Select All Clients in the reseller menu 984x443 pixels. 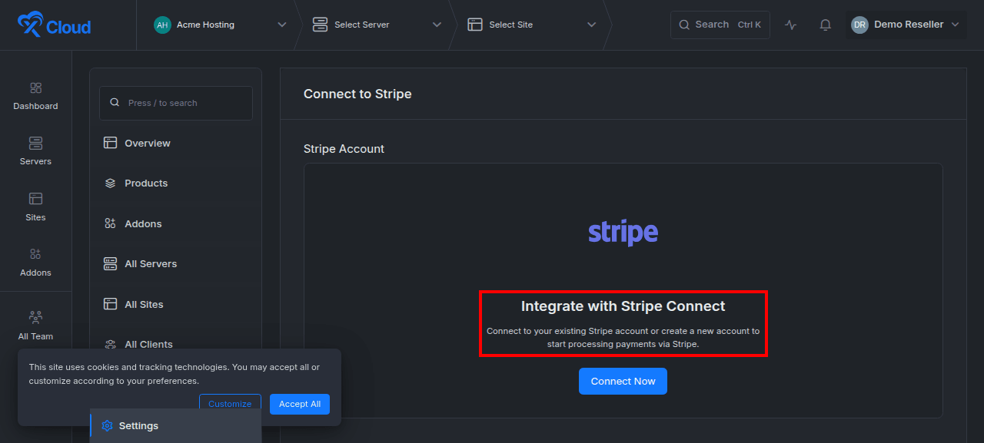click(x=175, y=344)
